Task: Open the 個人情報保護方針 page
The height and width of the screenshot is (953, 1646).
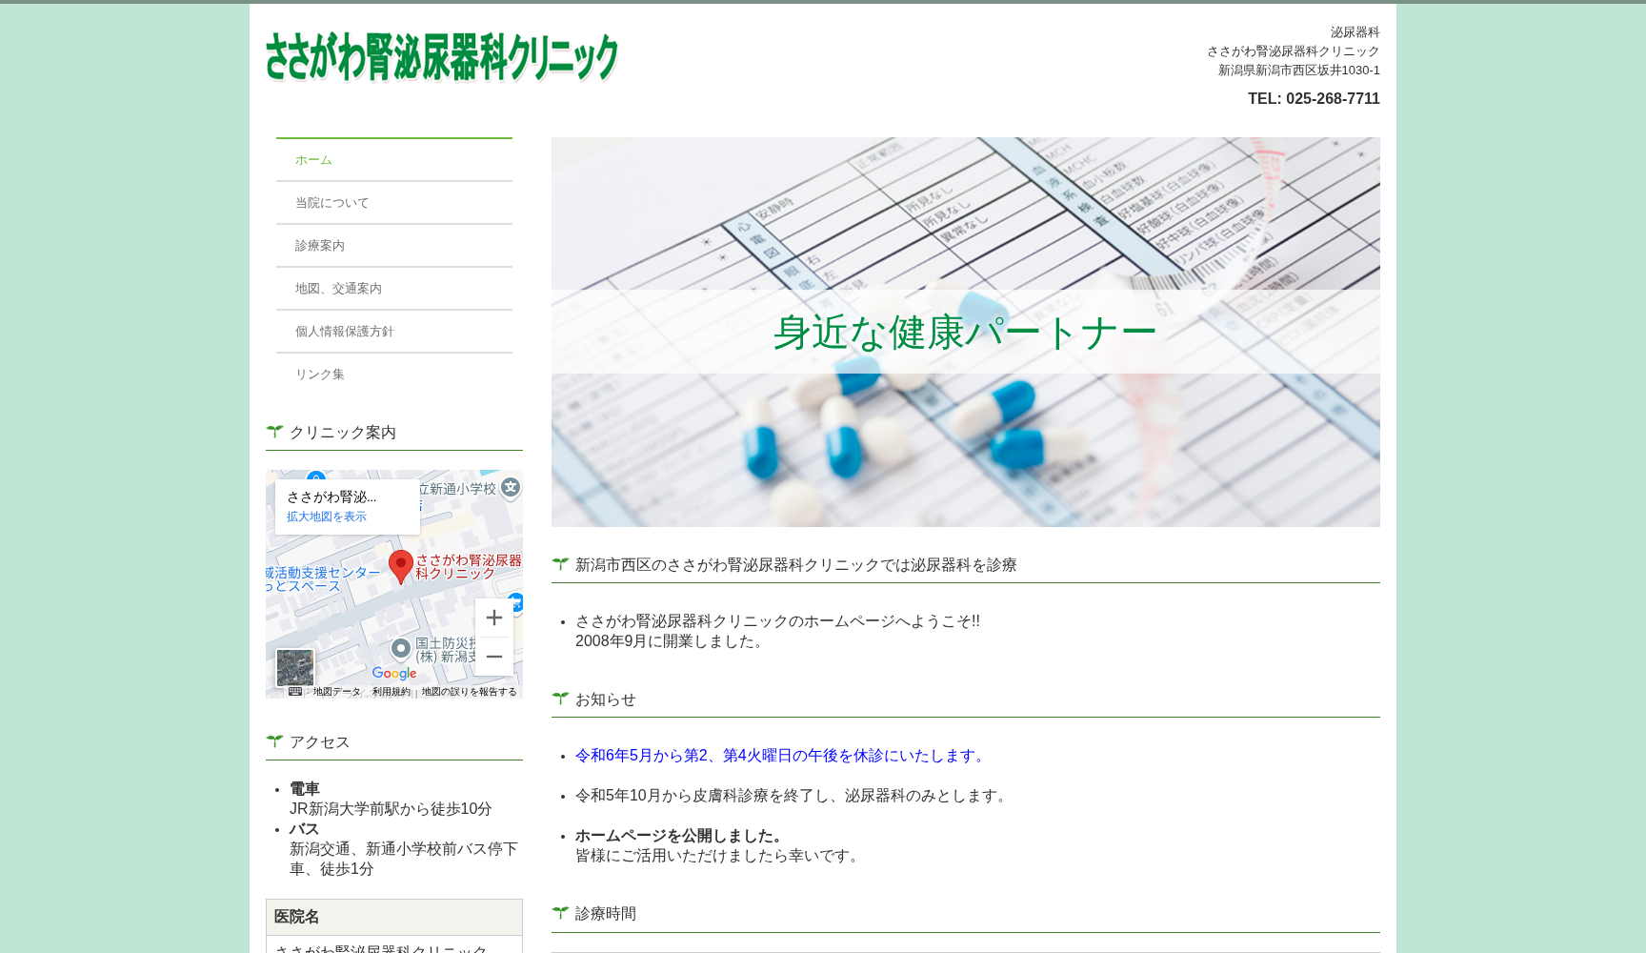Action: click(343, 331)
